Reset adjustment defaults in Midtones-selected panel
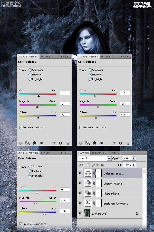The height and width of the screenshot is (232, 154). coord(121,143)
